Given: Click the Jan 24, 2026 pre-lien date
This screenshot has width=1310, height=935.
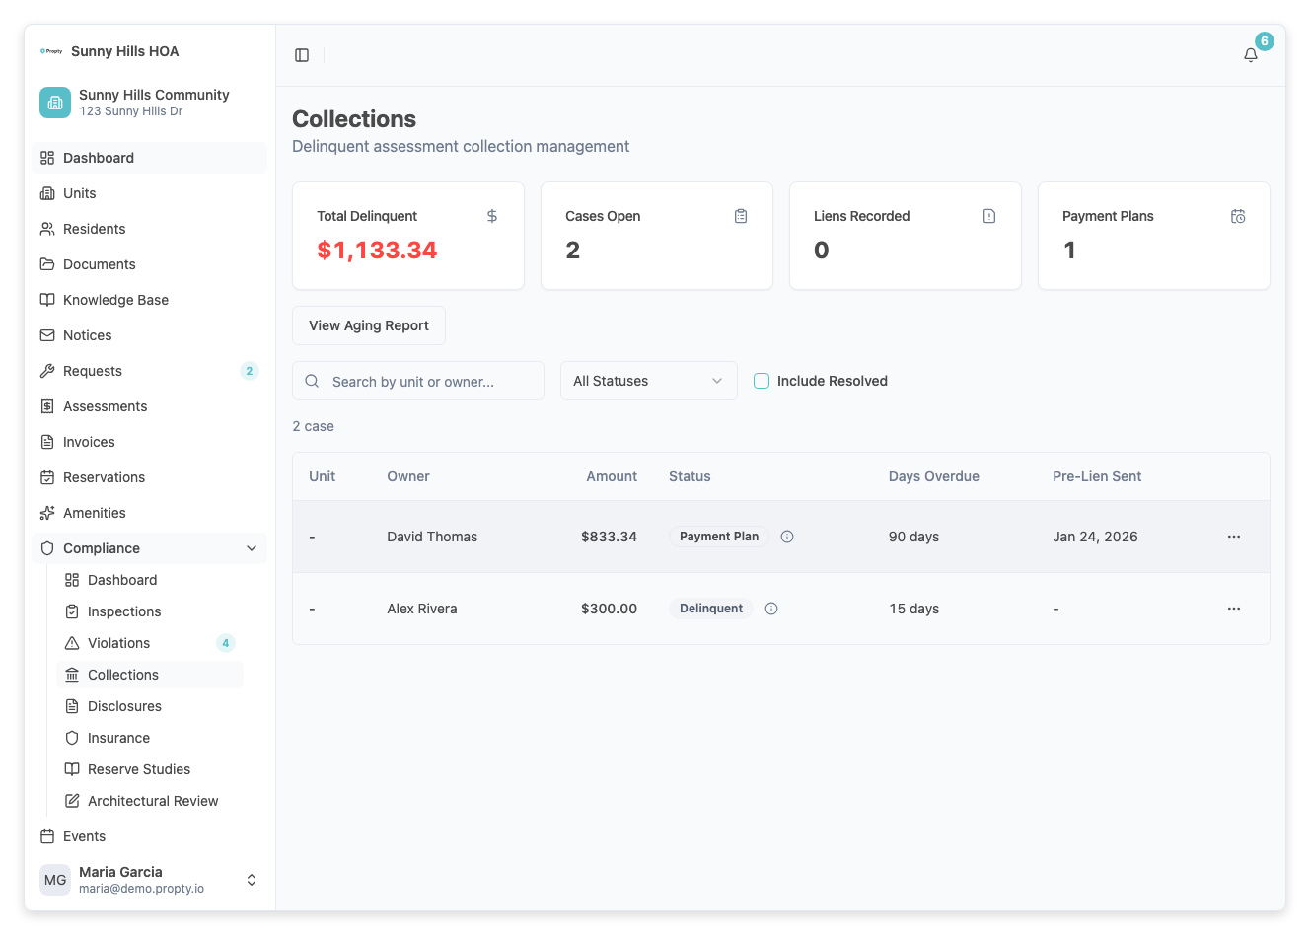Looking at the screenshot, I should (1095, 537).
